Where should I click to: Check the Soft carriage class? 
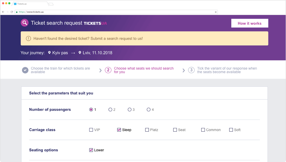231,130
